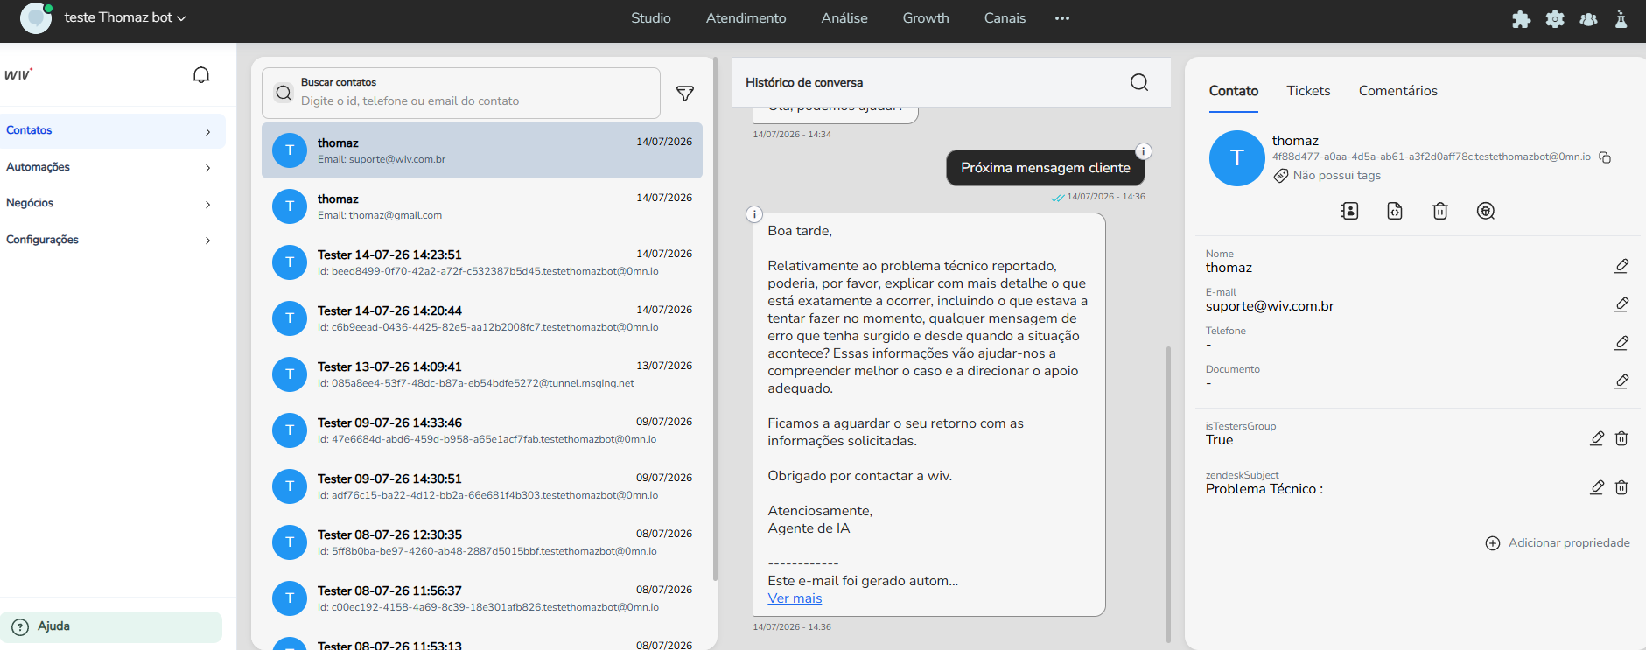Open the Ajuda help button
The width and height of the screenshot is (1646, 650).
(x=111, y=626)
